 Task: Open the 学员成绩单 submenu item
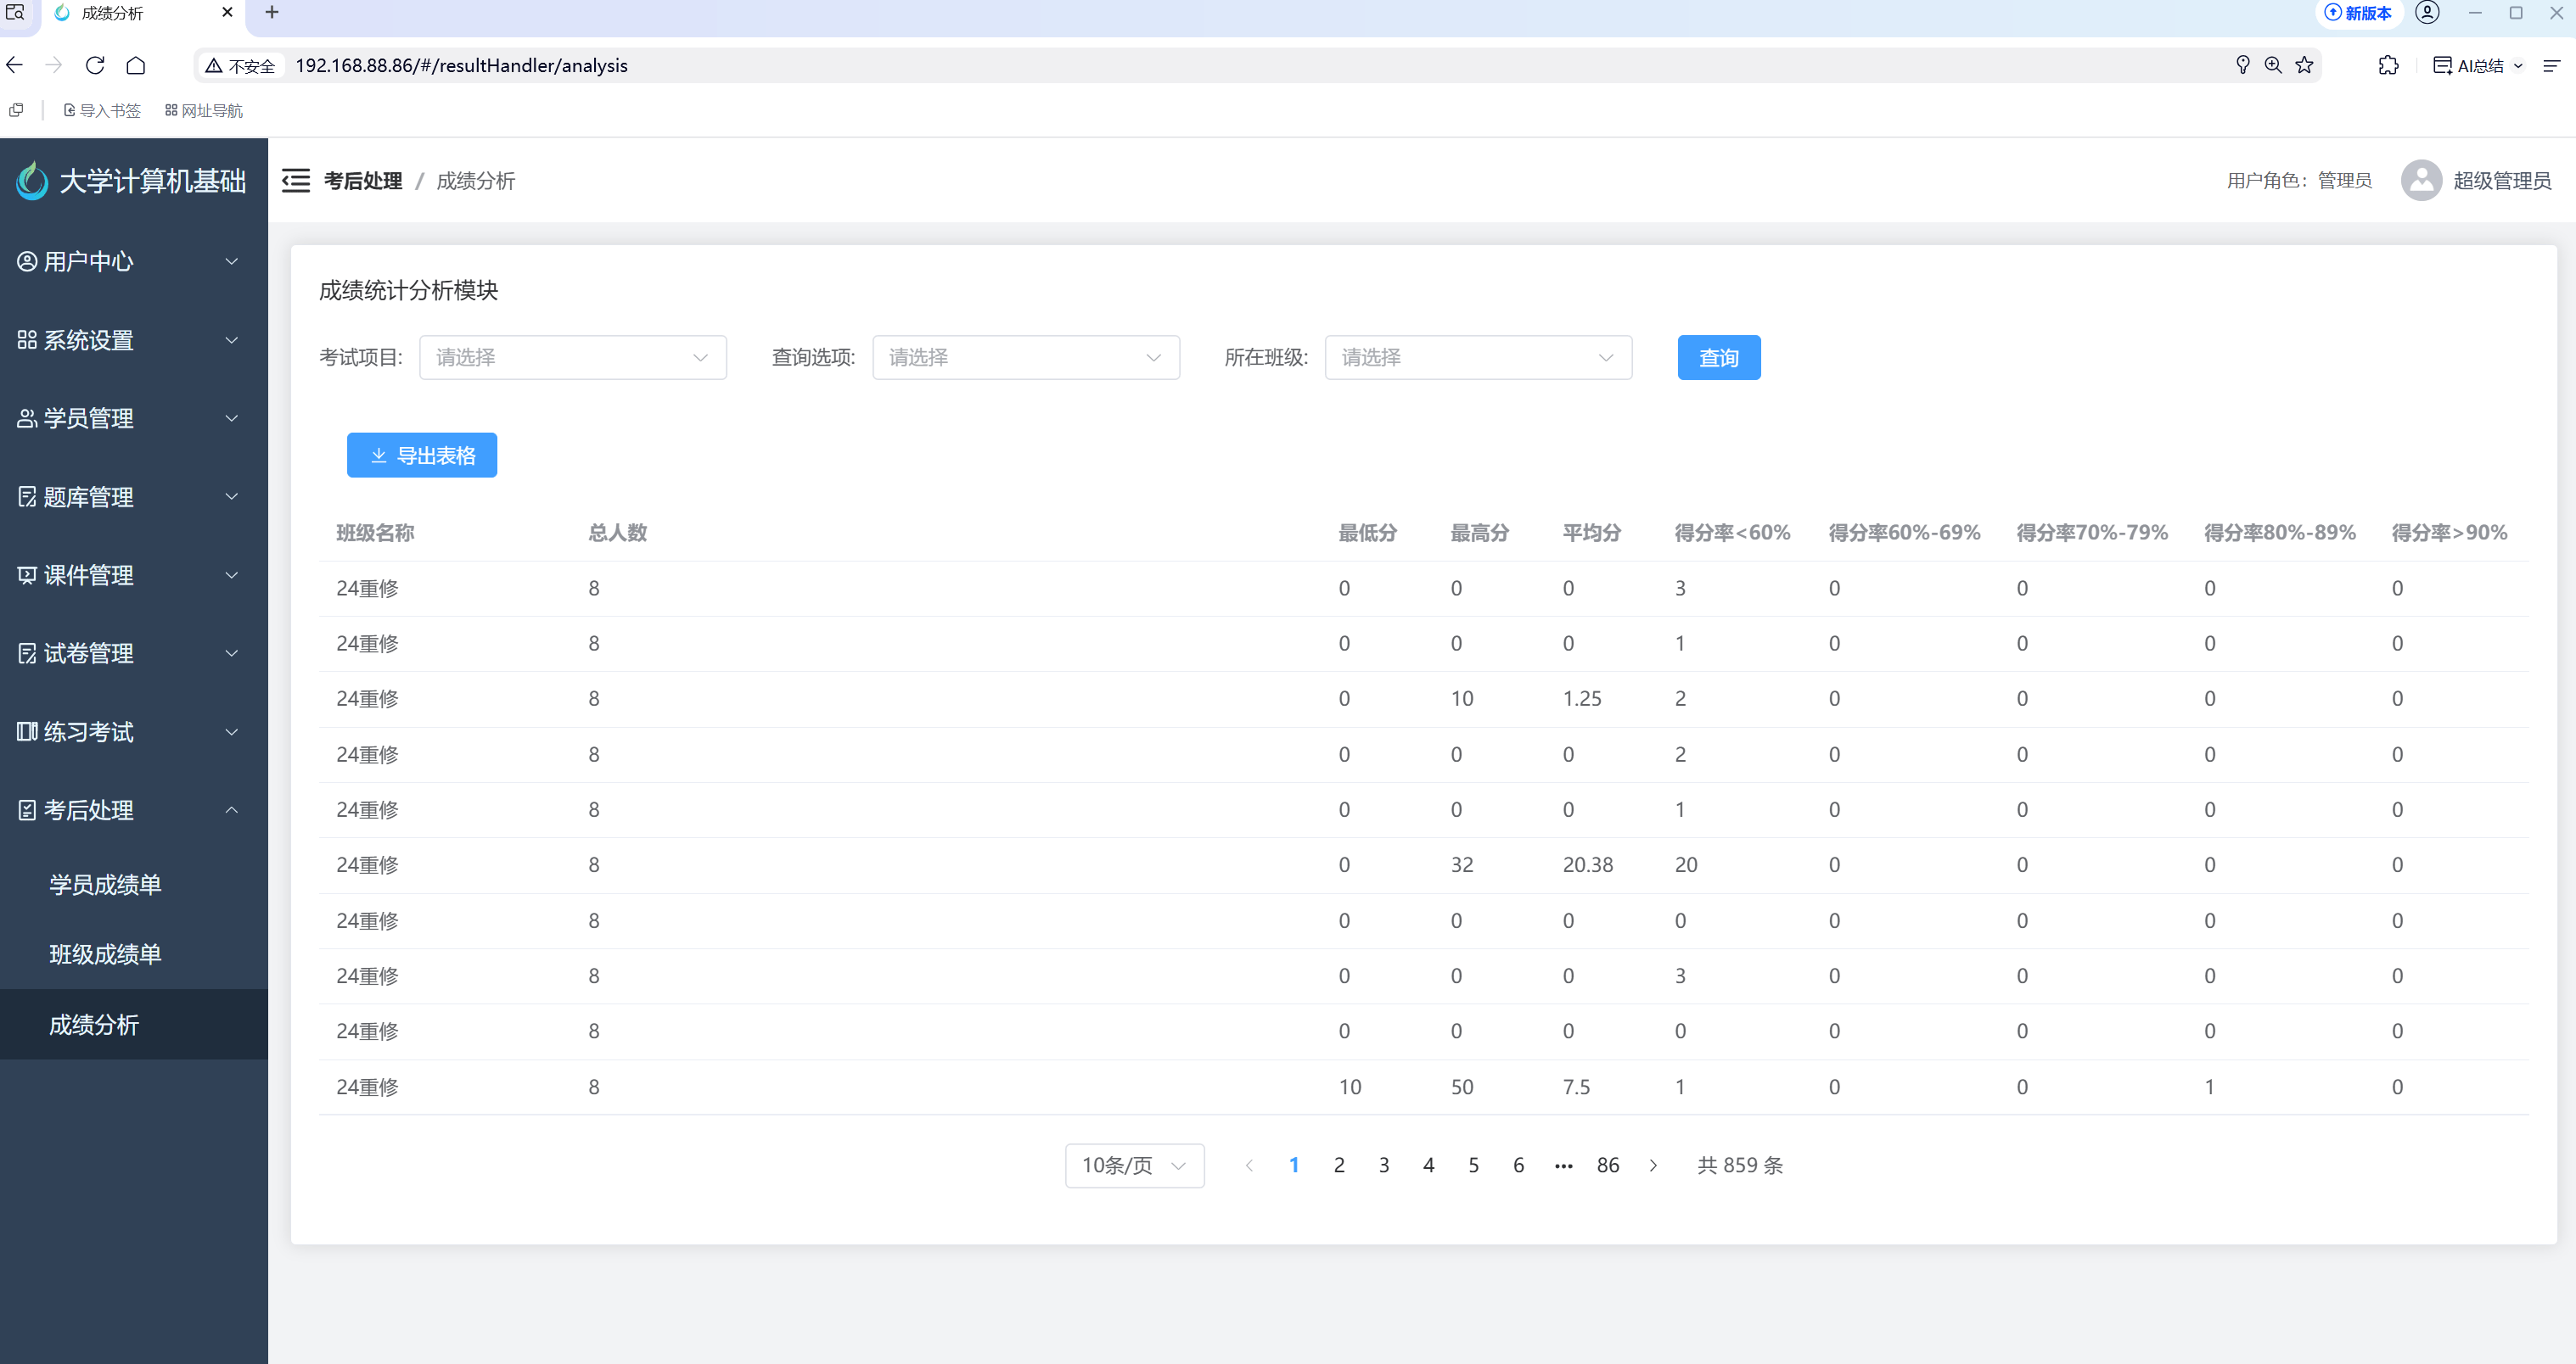coord(105,885)
